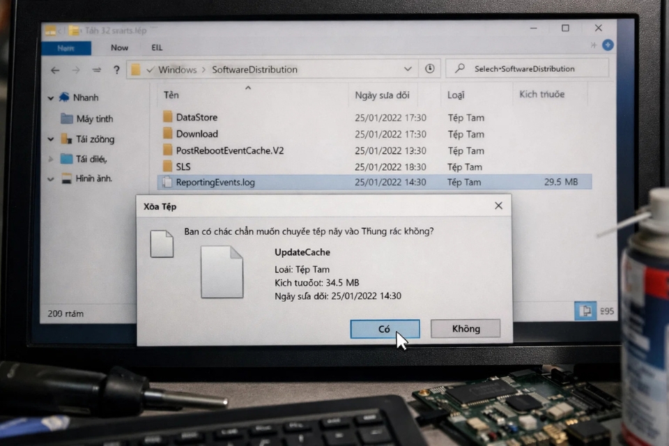Click the back navigation arrow

55,70
